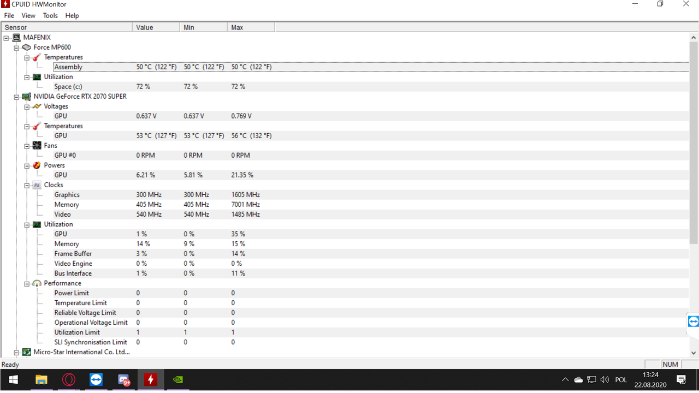Click the thermometer icon beside Force MP600 Temperatures
The width and height of the screenshot is (699, 393).
37,57
